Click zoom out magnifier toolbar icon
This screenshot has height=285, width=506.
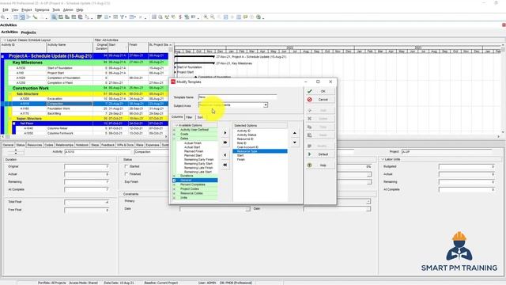click(213, 17)
